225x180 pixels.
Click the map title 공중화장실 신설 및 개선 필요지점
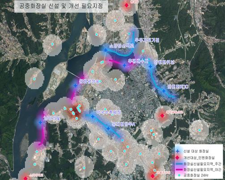[61, 6]
